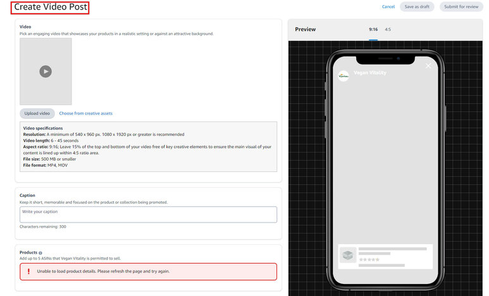Image resolution: width=489 pixels, height=296 pixels.
Task: Click Cancel link at top
Action: click(x=388, y=6)
